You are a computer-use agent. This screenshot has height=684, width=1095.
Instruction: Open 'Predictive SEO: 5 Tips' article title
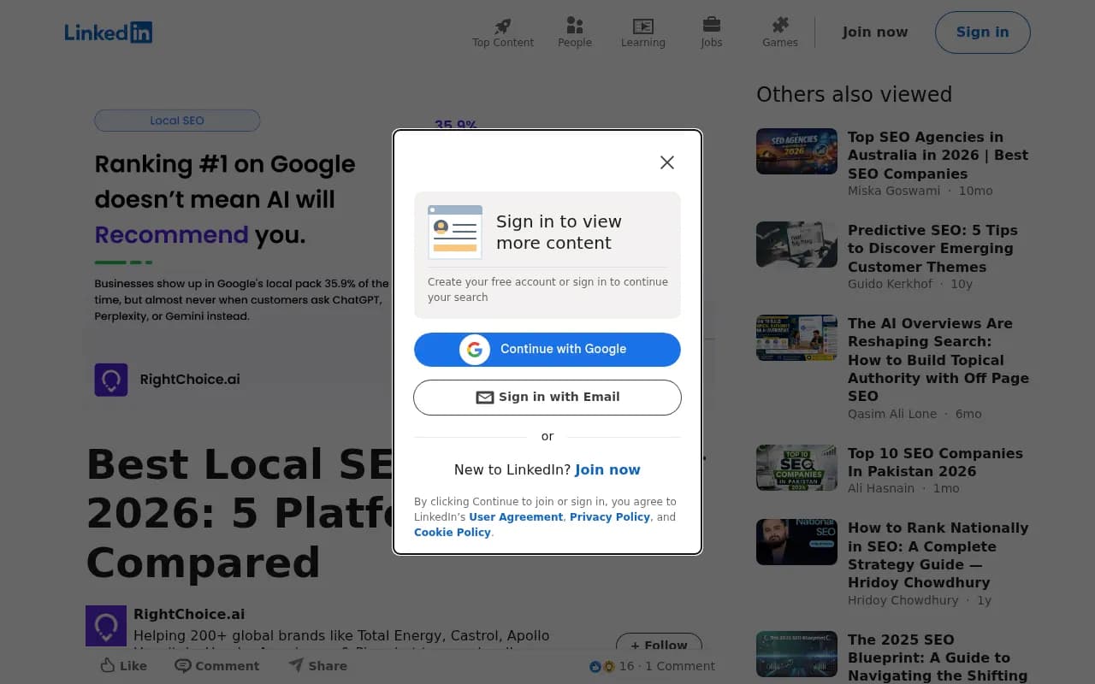(x=932, y=248)
